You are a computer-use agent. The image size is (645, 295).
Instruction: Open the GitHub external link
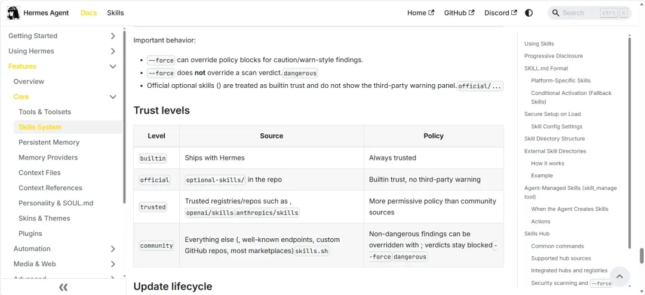(x=459, y=13)
